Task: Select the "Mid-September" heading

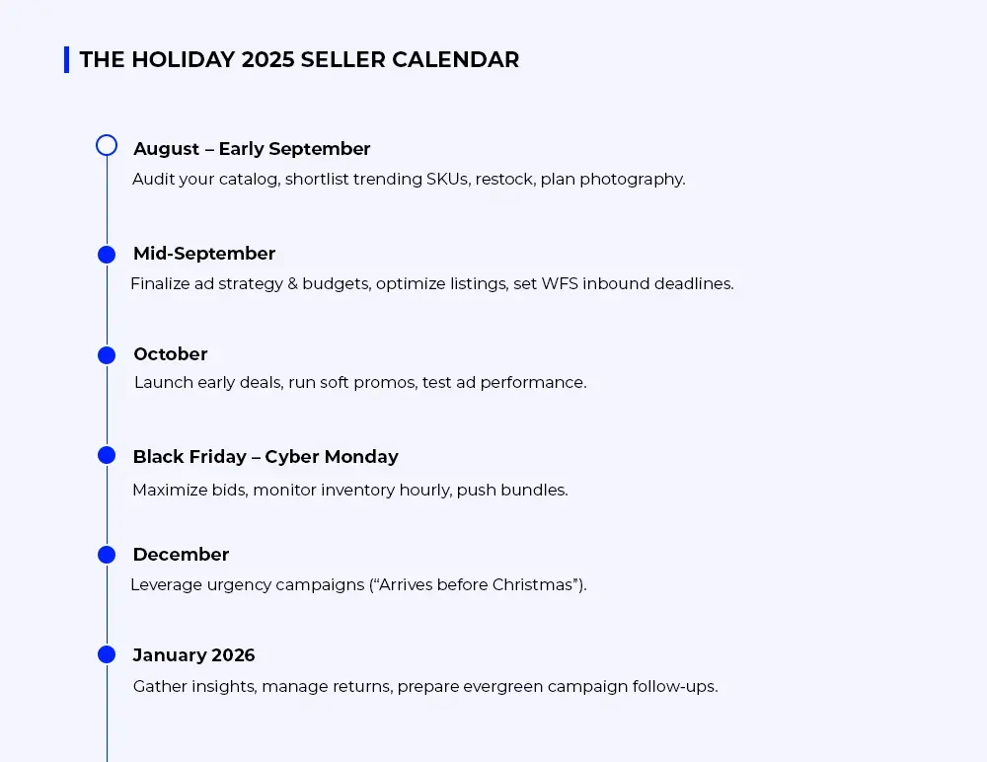Action: [x=204, y=254]
